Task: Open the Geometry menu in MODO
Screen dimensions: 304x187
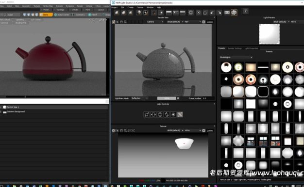Action: [x=26, y=6]
